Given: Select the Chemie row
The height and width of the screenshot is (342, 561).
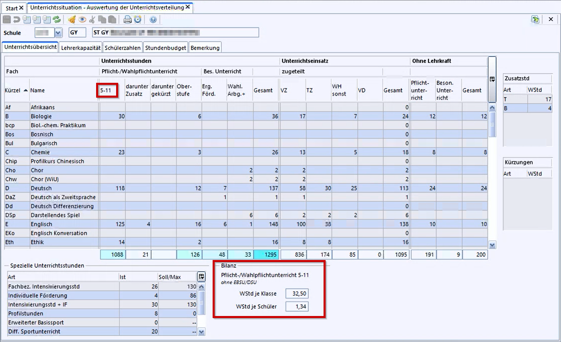Looking at the screenshot, I should click(x=246, y=152).
